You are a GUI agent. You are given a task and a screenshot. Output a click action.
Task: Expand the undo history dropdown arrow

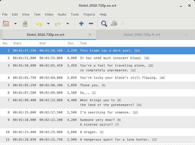pyautogui.click(x=48, y=24)
